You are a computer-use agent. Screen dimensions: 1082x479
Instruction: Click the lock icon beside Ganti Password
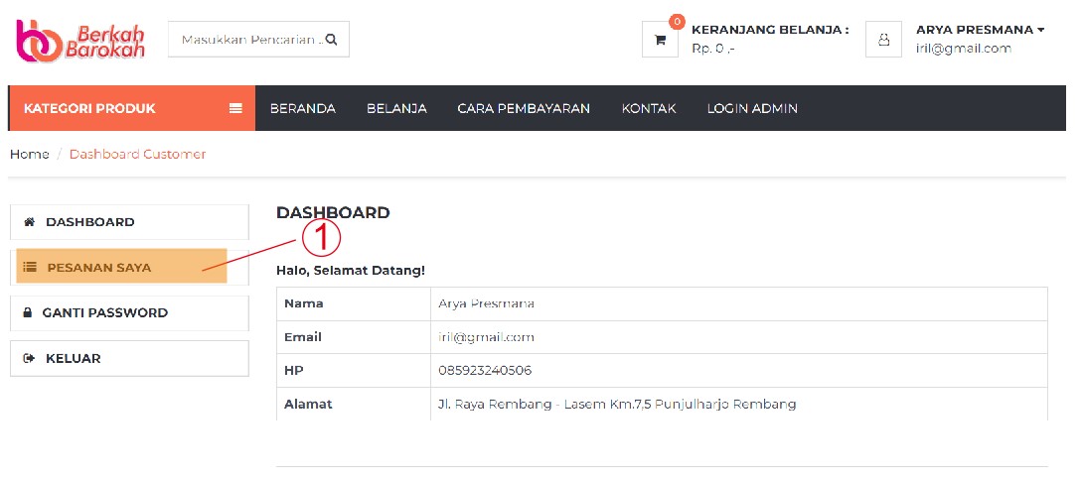[28, 312]
